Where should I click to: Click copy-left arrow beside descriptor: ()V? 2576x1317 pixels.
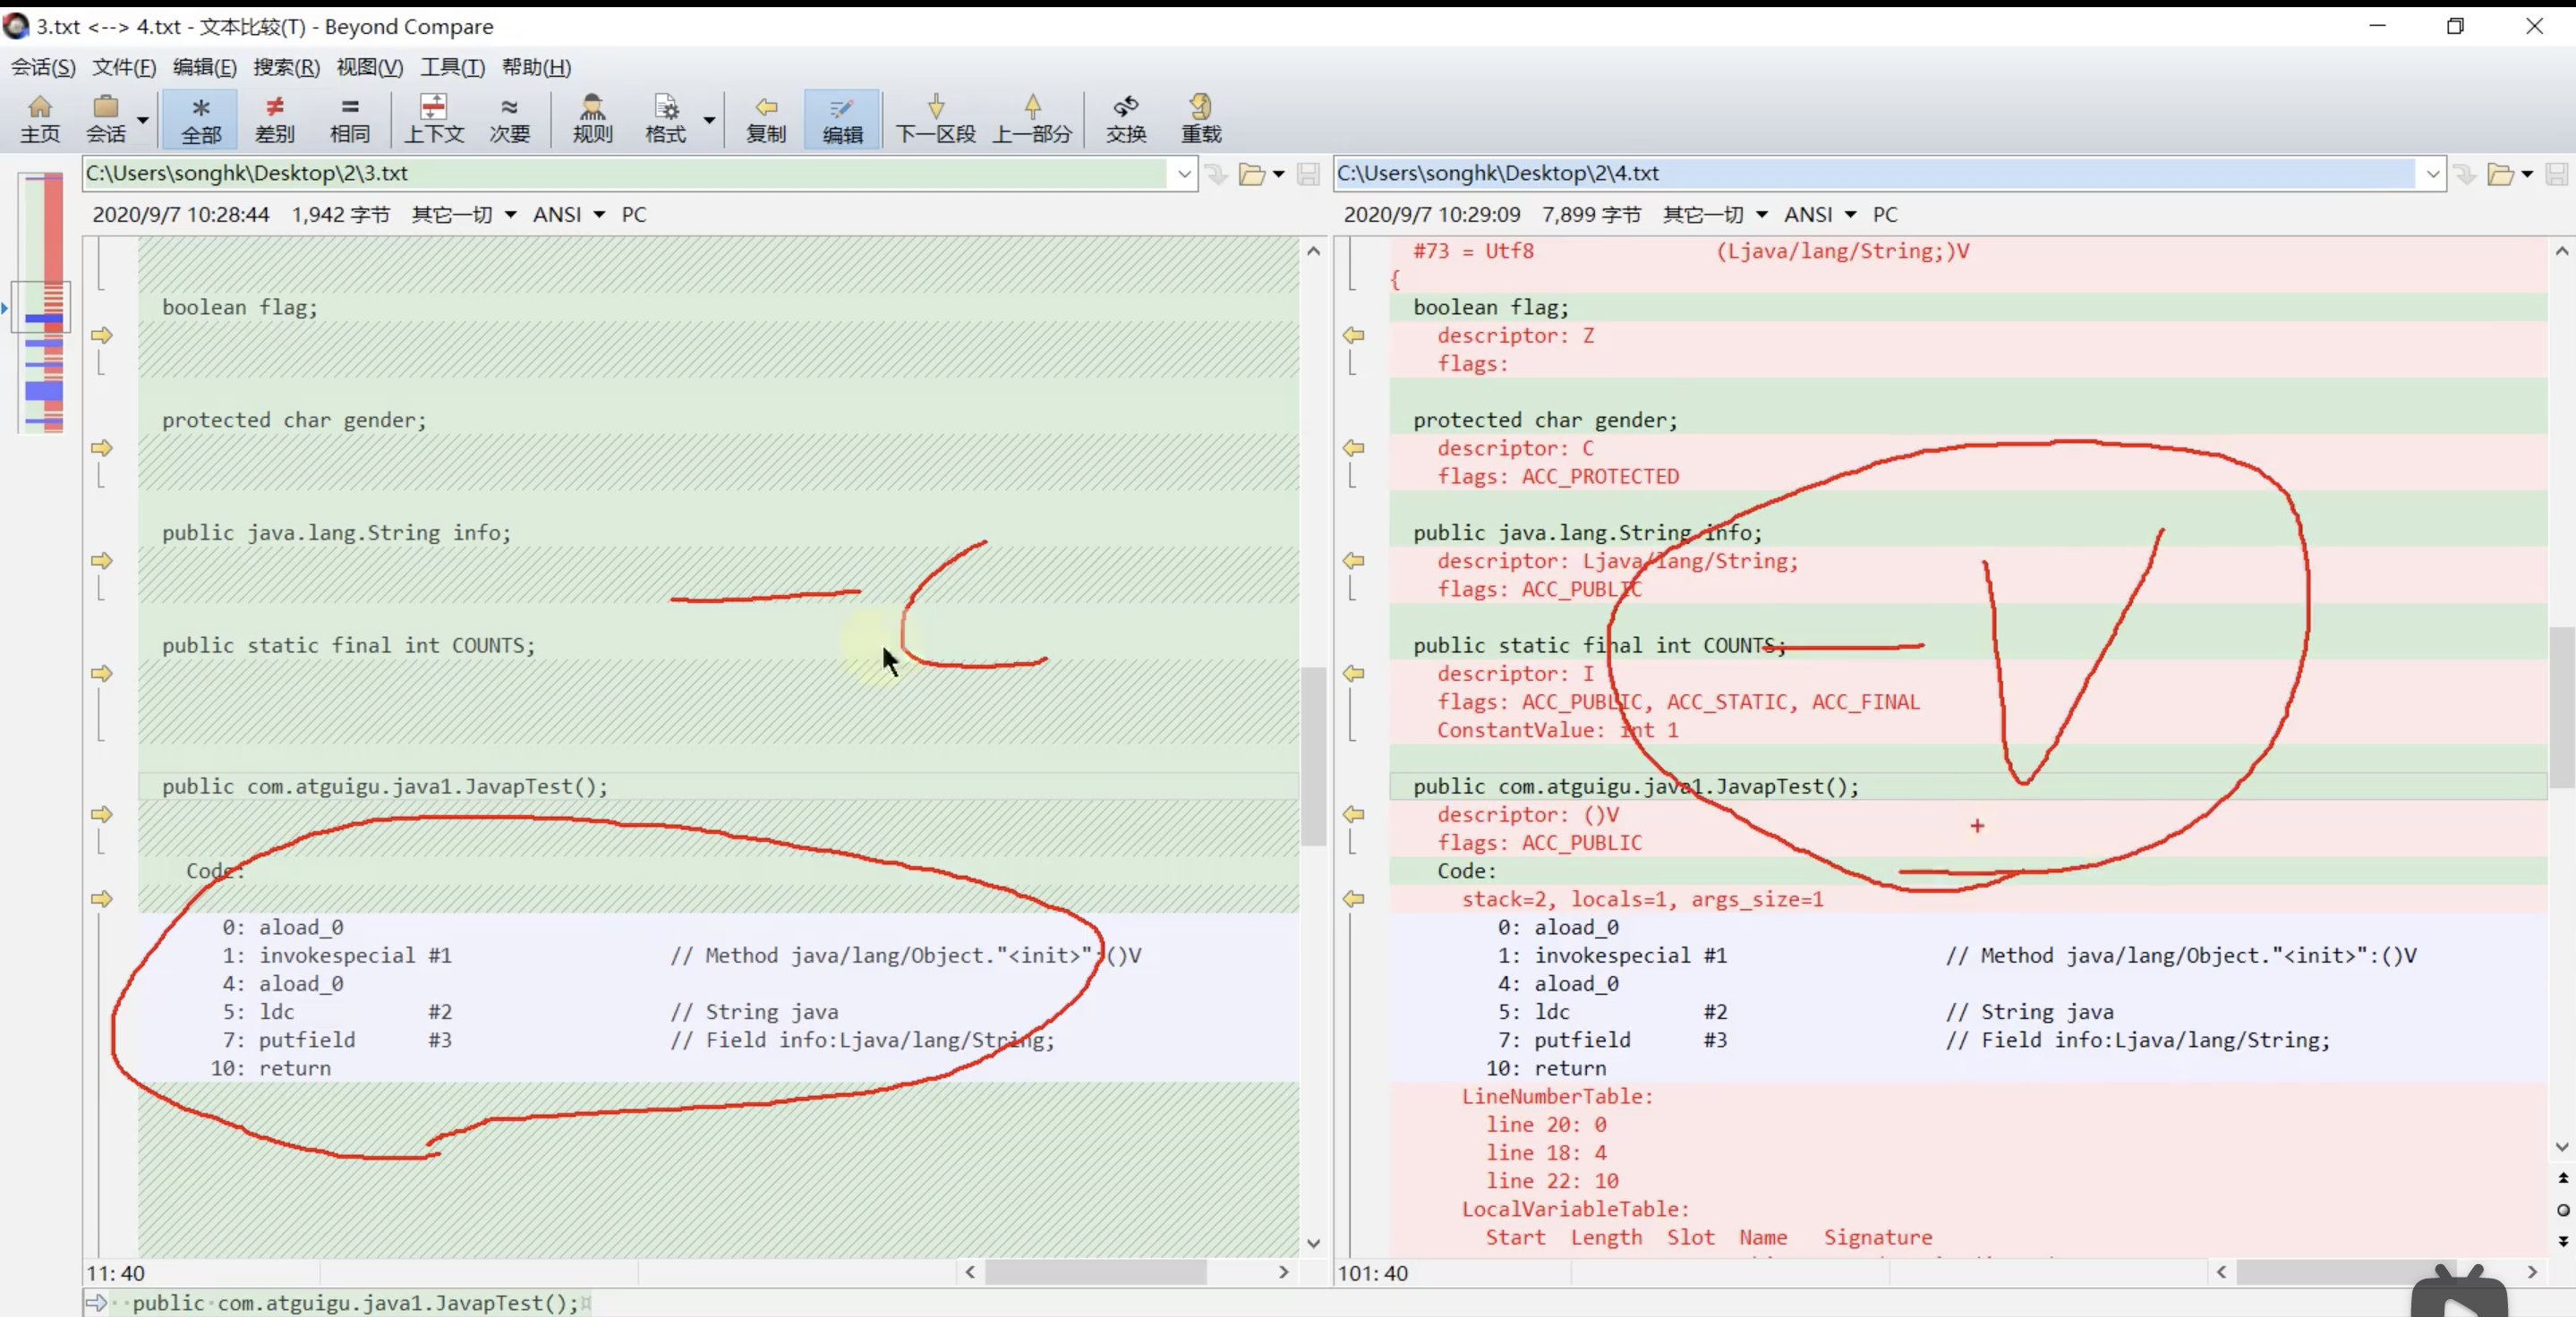[x=1354, y=814]
